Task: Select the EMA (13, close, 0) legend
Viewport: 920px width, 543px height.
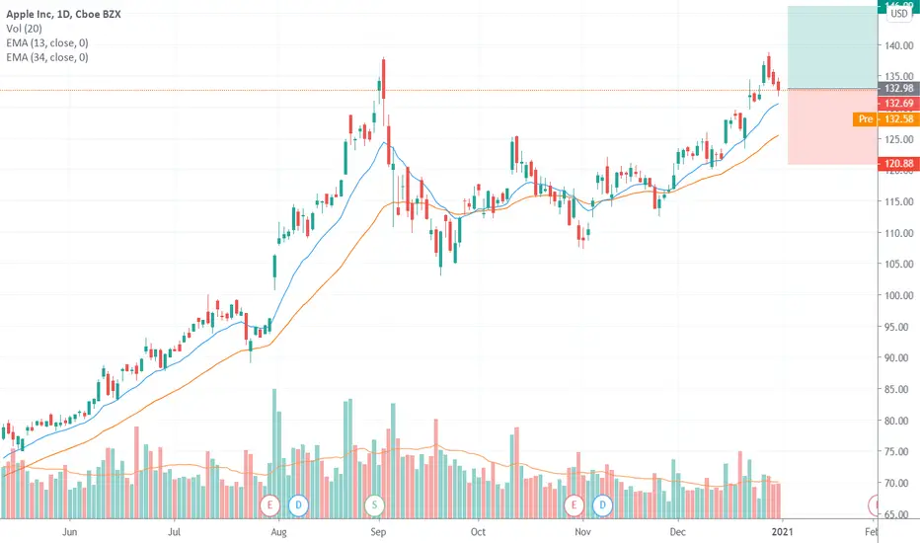Action: click(47, 42)
